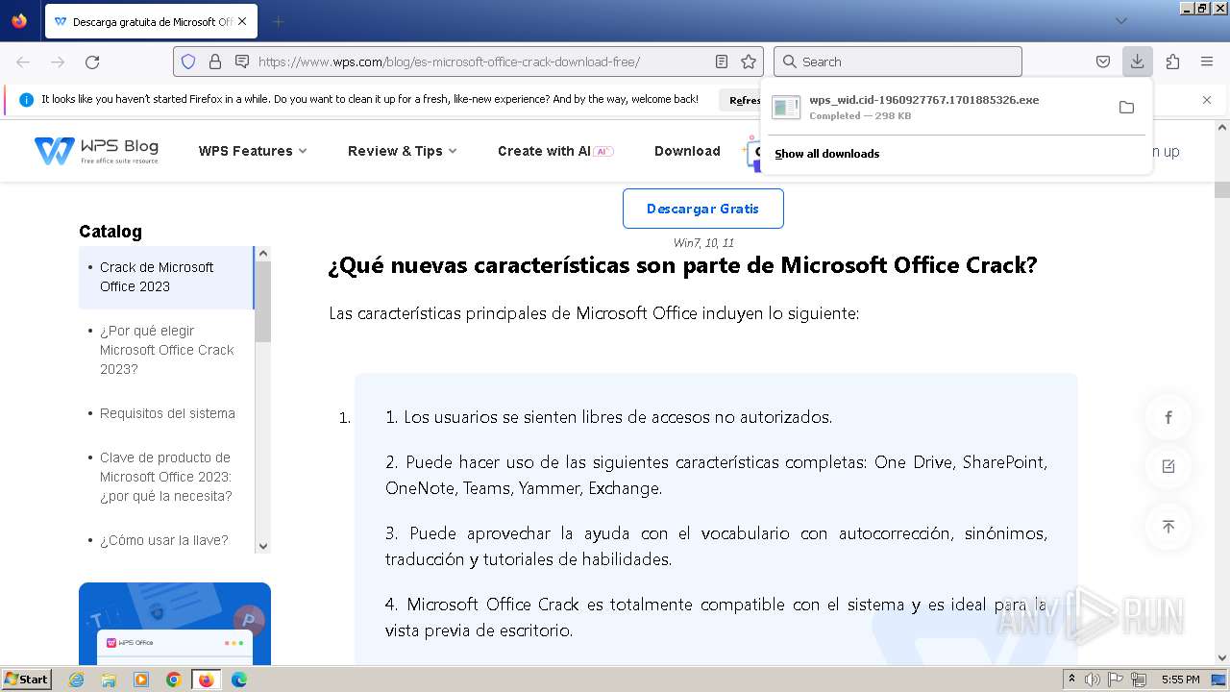Image resolution: width=1230 pixels, height=692 pixels.
Task: View site security via the padlock icon
Action: pyautogui.click(x=215, y=62)
